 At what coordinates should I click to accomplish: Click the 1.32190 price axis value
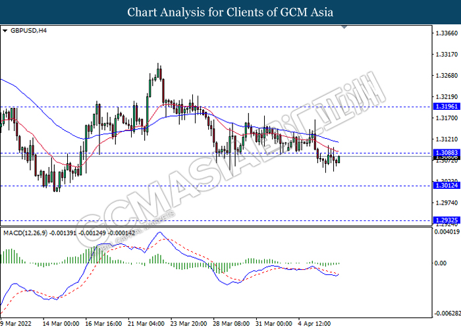pyautogui.click(x=447, y=97)
